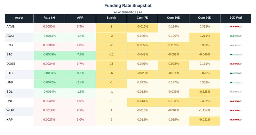The height and width of the screenshot is (135, 256).
Task: Click the Funding Rate Snapshot title
Action: [128, 5]
